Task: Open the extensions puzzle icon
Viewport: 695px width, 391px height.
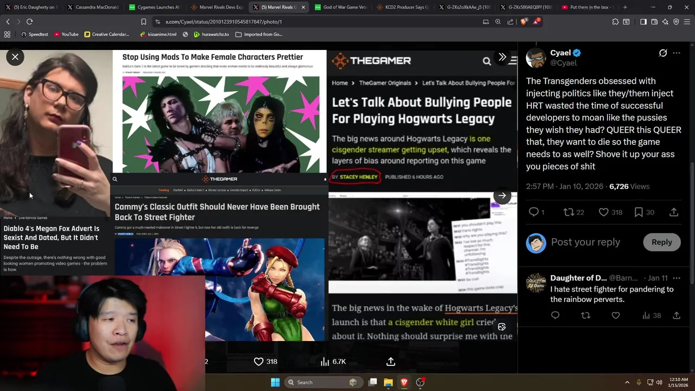Action: tap(615, 22)
